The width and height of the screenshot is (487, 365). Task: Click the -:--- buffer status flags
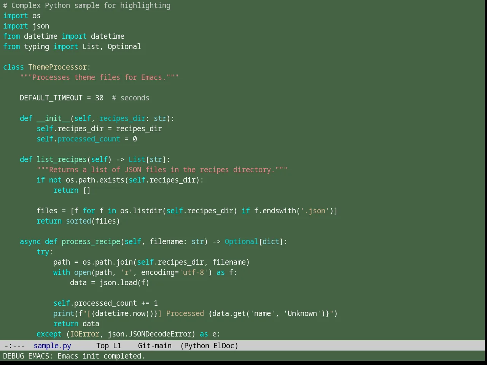click(14, 346)
